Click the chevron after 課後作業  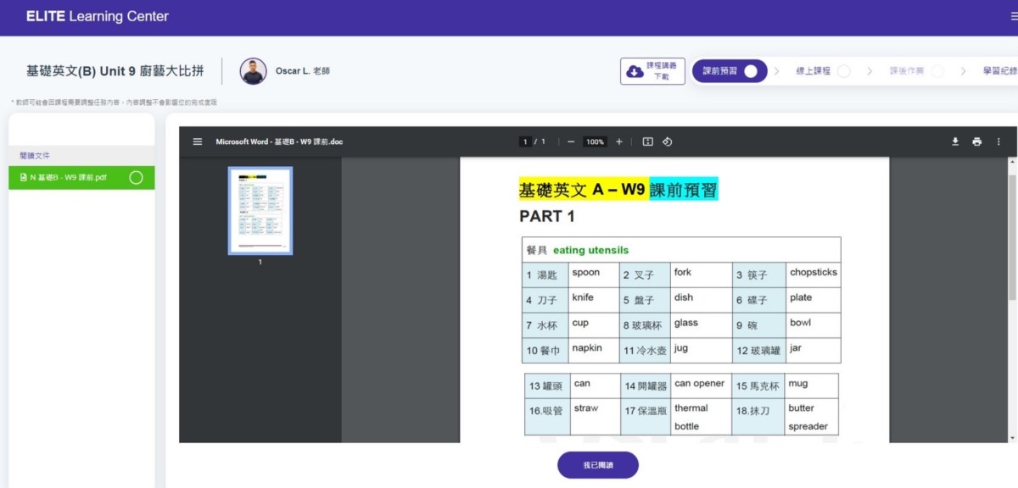(x=963, y=71)
